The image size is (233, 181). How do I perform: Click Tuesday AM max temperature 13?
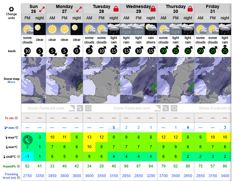89,137
